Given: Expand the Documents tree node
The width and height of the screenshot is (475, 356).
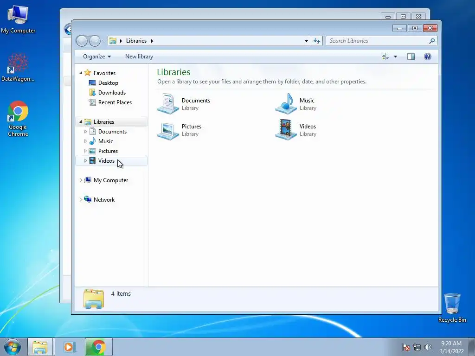Looking at the screenshot, I should 85,131.
